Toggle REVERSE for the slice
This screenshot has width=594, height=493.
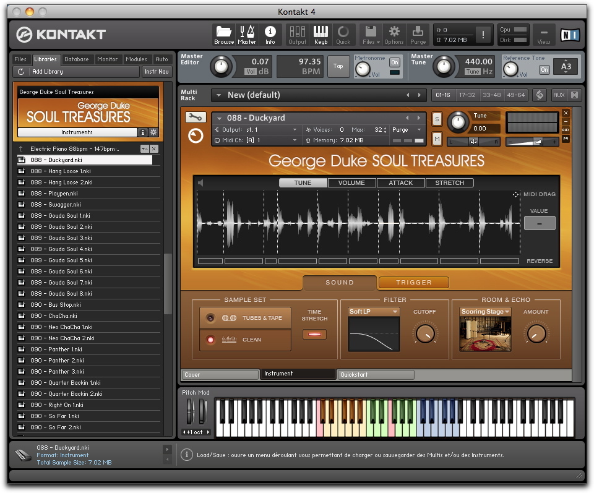click(540, 261)
